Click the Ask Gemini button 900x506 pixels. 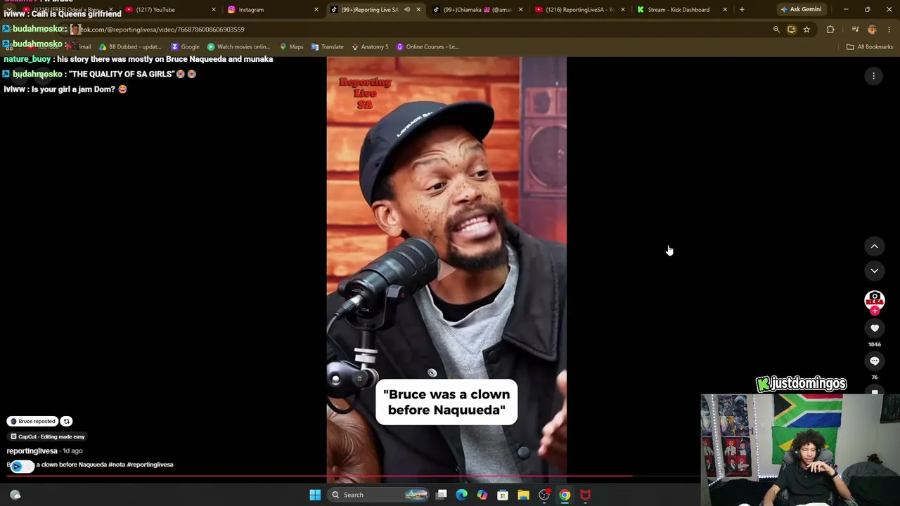pyautogui.click(x=800, y=9)
